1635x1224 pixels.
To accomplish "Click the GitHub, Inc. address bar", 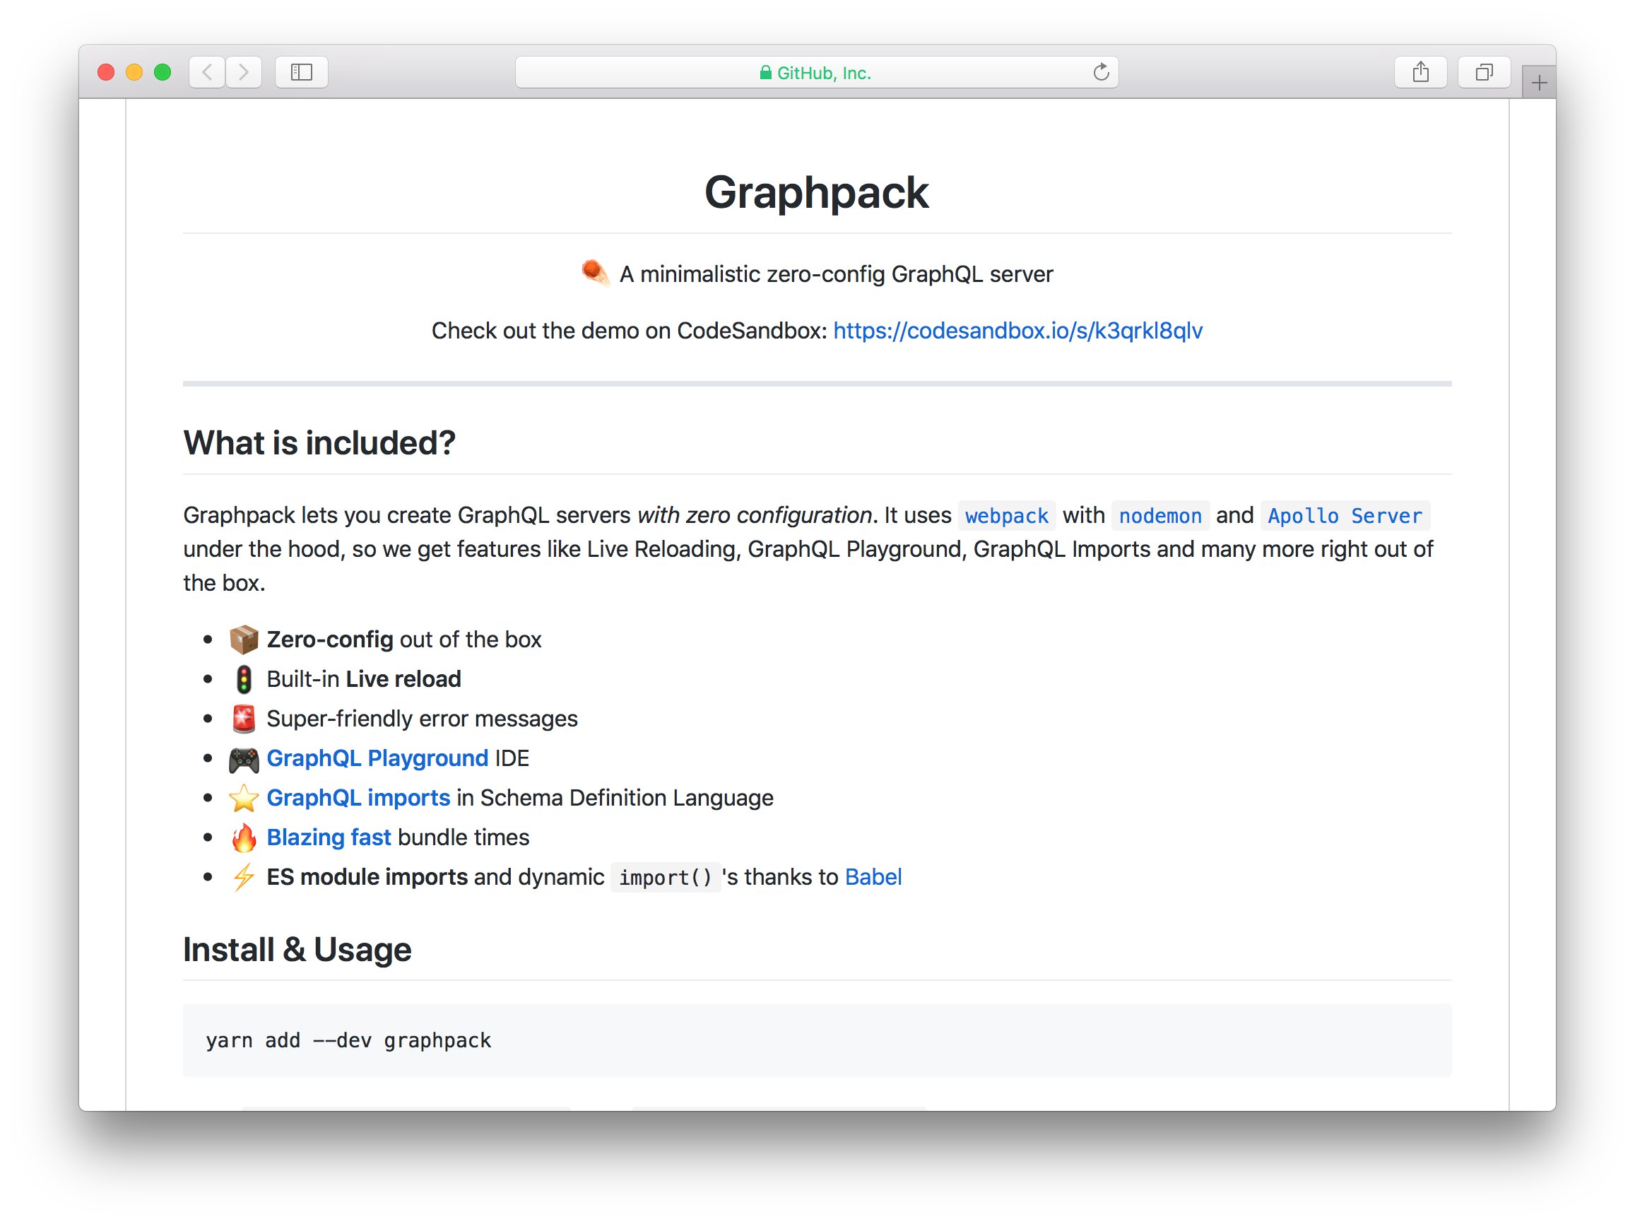I will click(816, 72).
